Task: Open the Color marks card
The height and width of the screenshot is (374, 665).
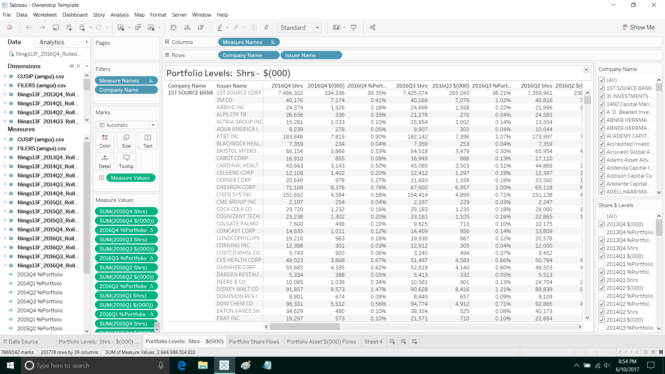Action: click(x=105, y=141)
